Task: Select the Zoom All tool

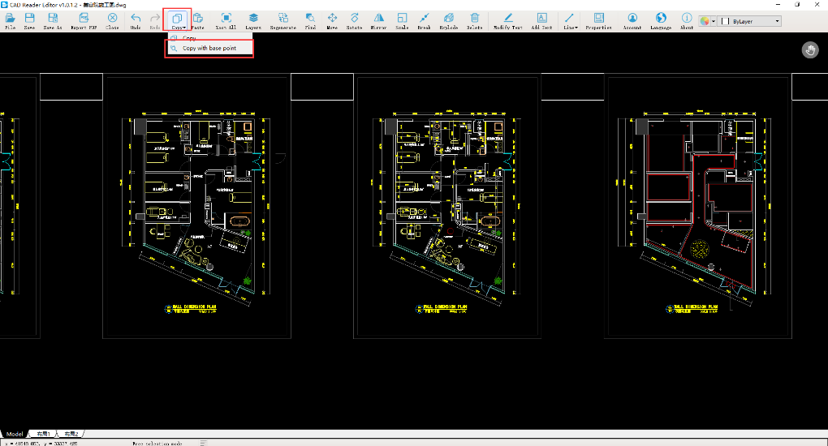Action: tap(226, 19)
